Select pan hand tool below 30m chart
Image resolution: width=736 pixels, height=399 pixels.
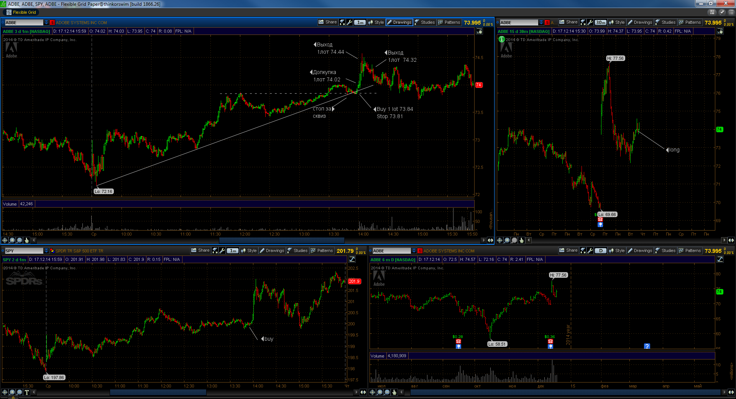(x=521, y=240)
